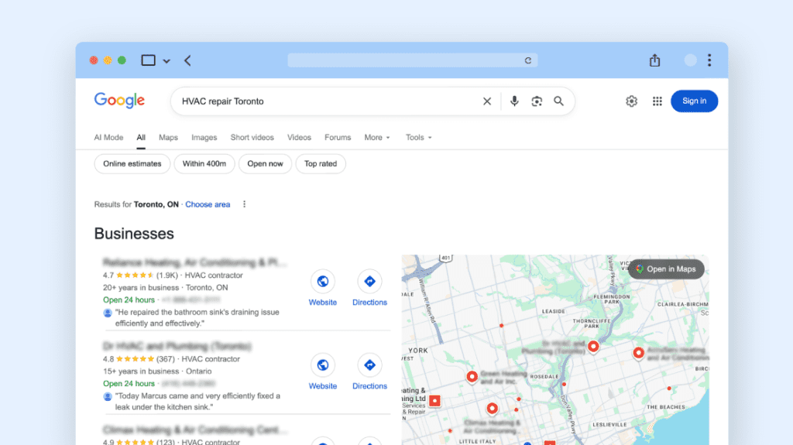Toggle the 'Within 400m' filter chip
The width and height of the screenshot is (793, 445).
[204, 164]
